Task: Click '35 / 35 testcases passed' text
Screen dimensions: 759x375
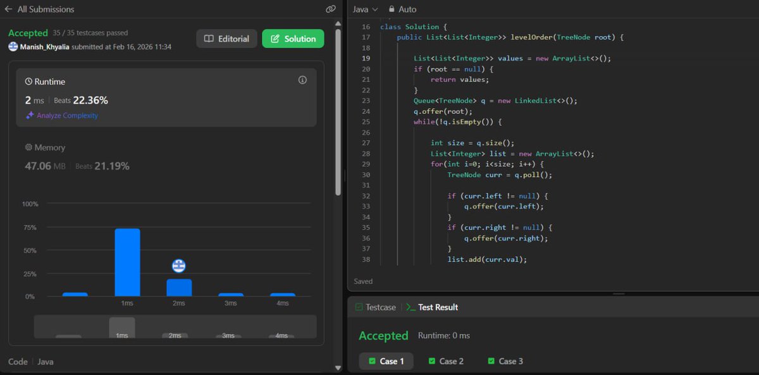Action: (x=90, y=33)
